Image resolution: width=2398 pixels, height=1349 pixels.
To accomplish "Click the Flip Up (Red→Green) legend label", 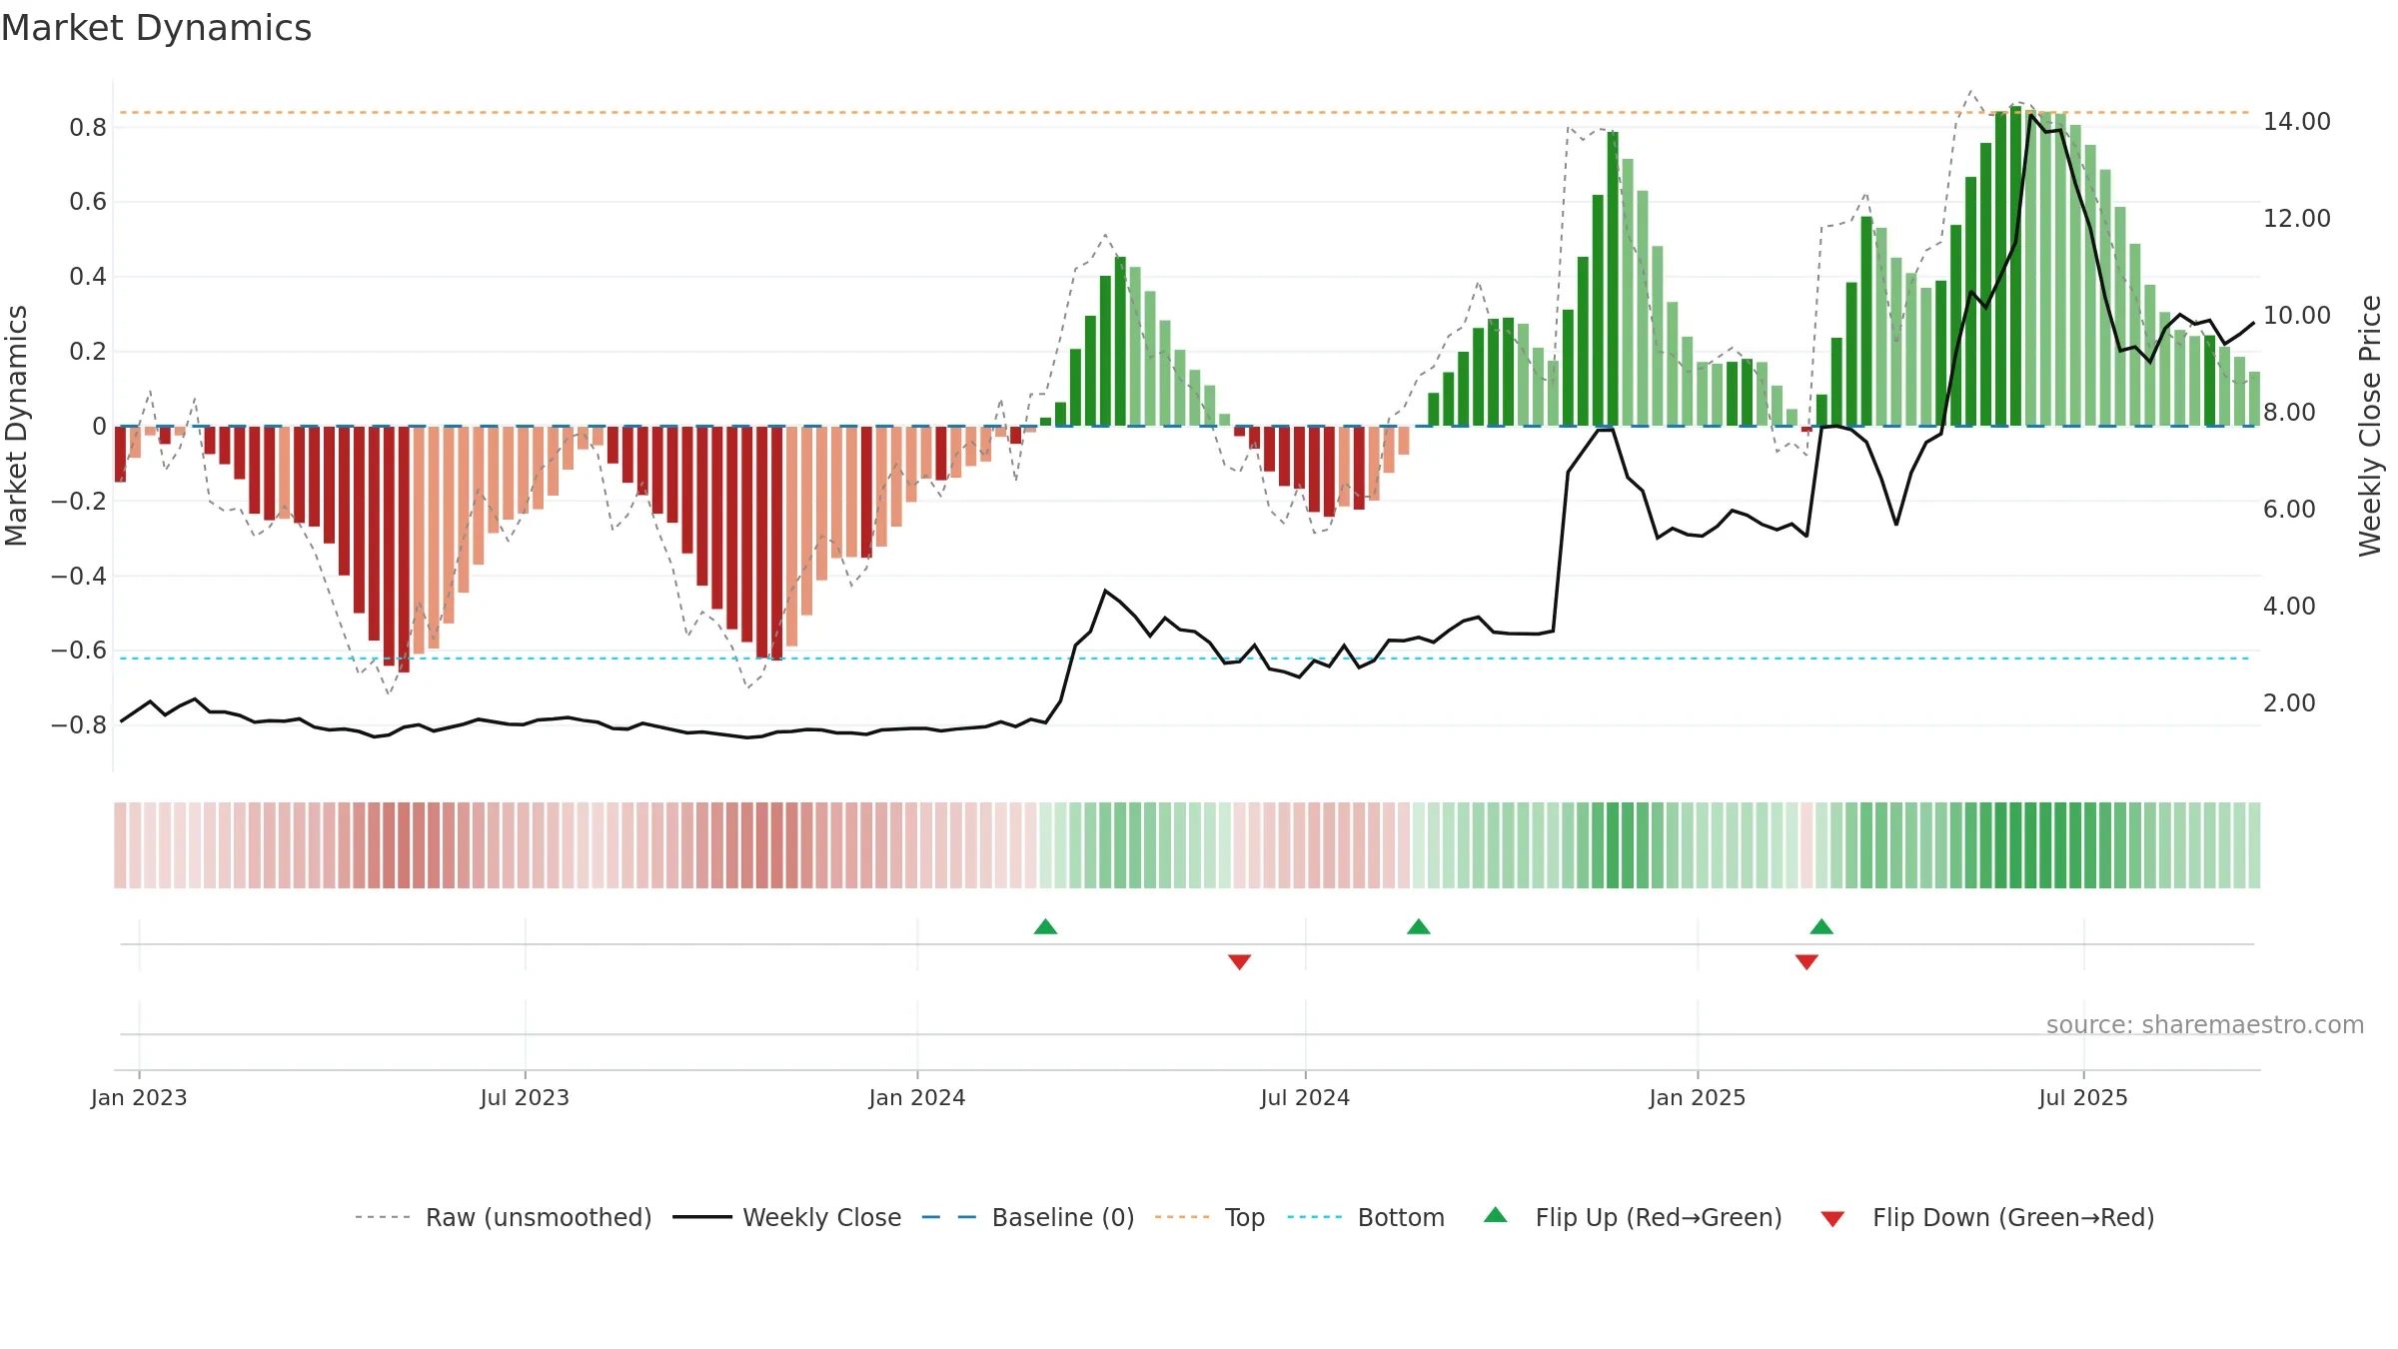I will [1659, 1217].
